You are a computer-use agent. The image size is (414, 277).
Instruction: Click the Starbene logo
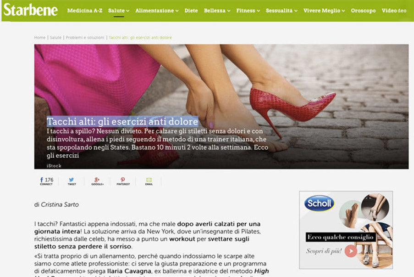(31, 10)
